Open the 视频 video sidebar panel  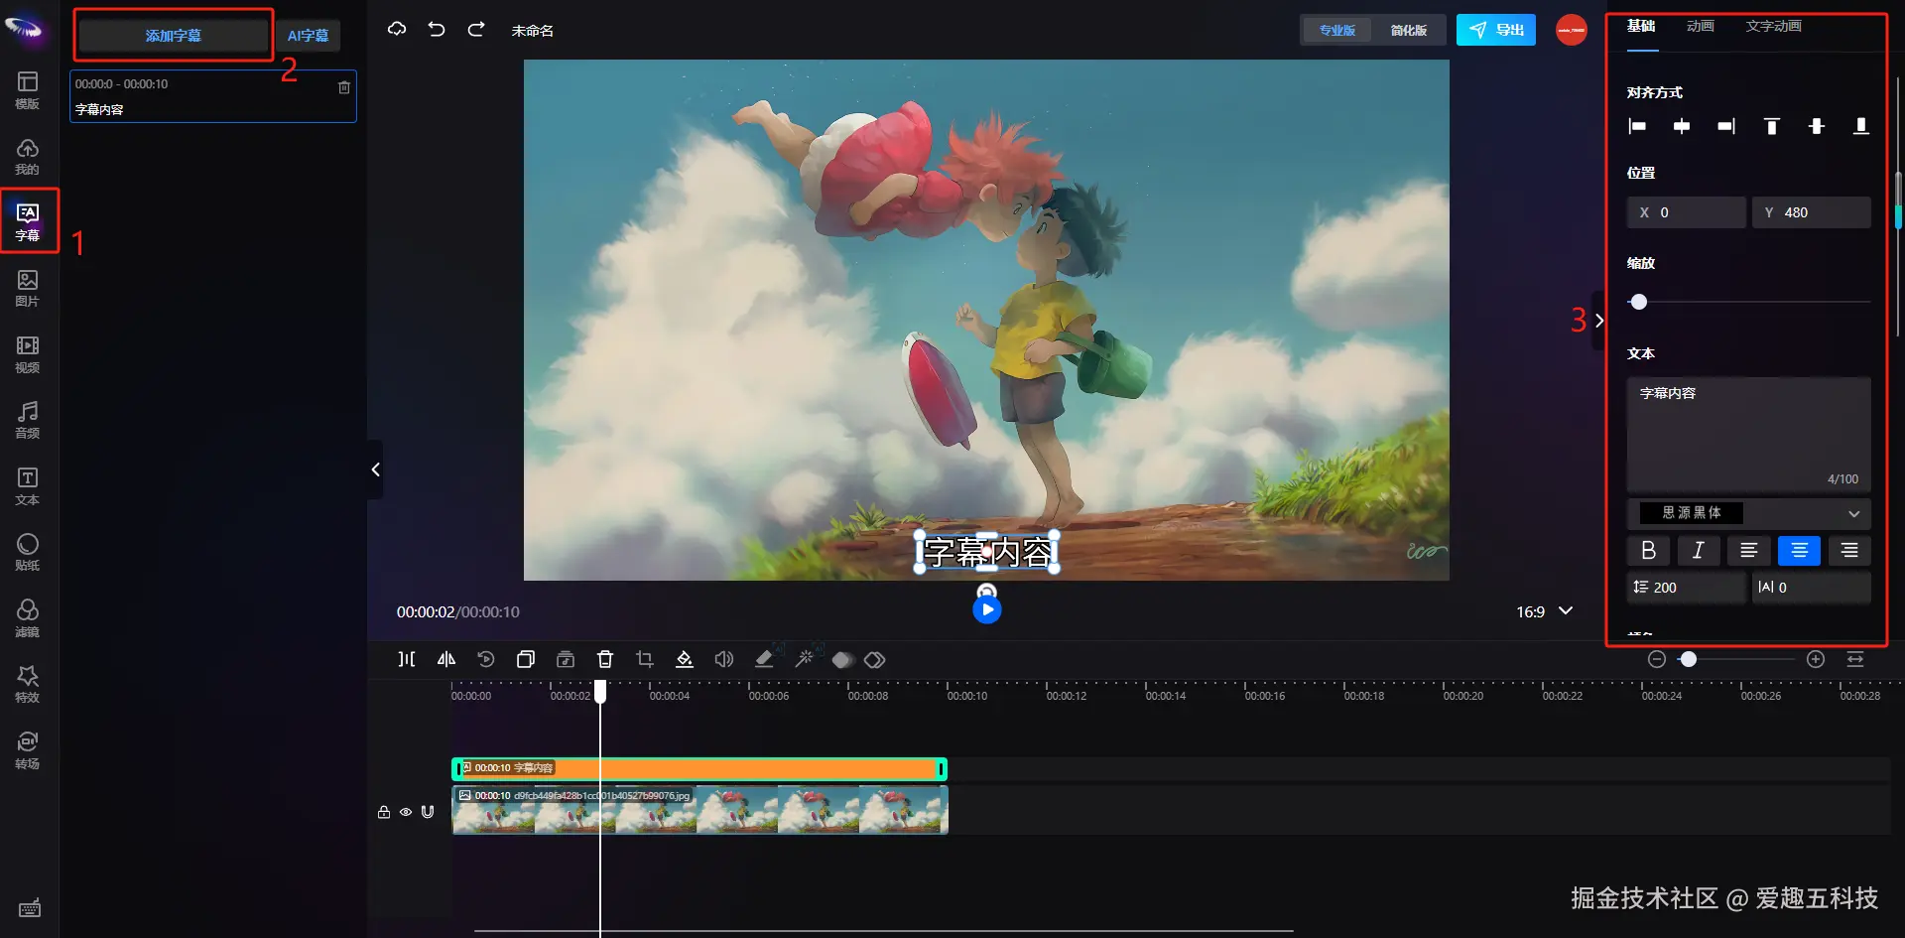point(28,354)
